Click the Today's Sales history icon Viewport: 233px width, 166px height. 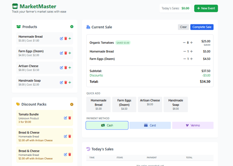coord(88,149)
